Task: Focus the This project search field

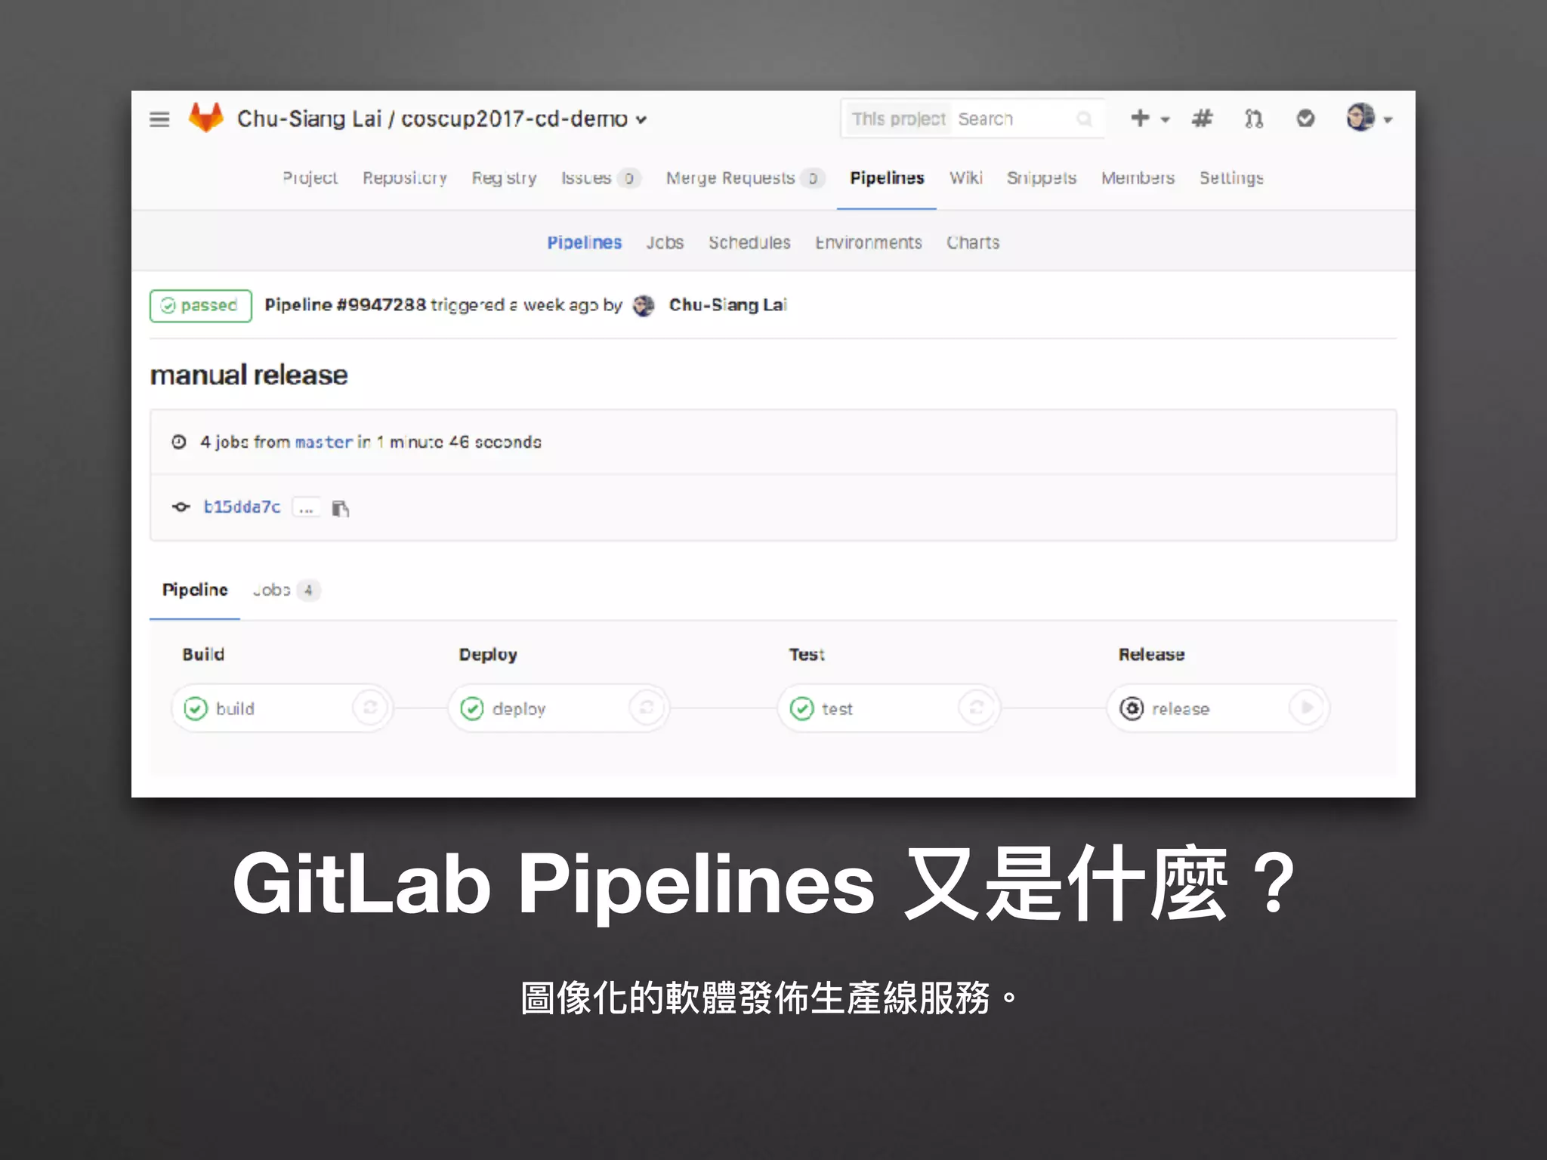Action: tap(973, 119)
